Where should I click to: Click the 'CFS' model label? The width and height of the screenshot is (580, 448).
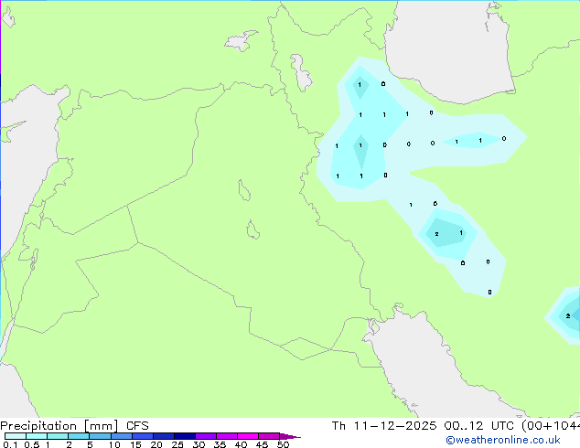click(x=137, y=426)
